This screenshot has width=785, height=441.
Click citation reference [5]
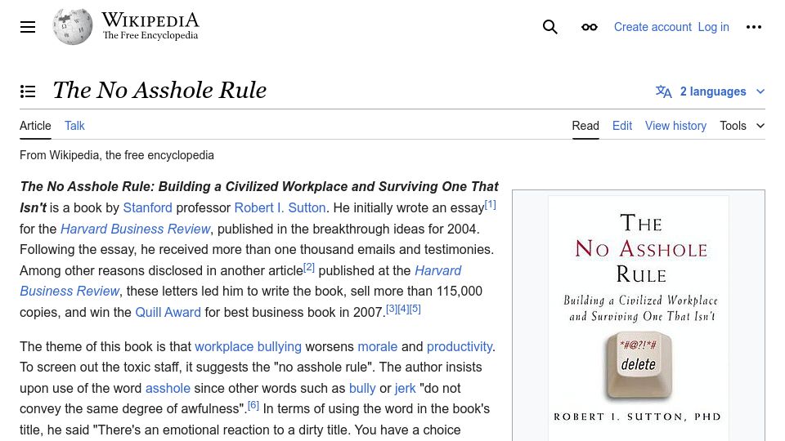pos(415,309)
